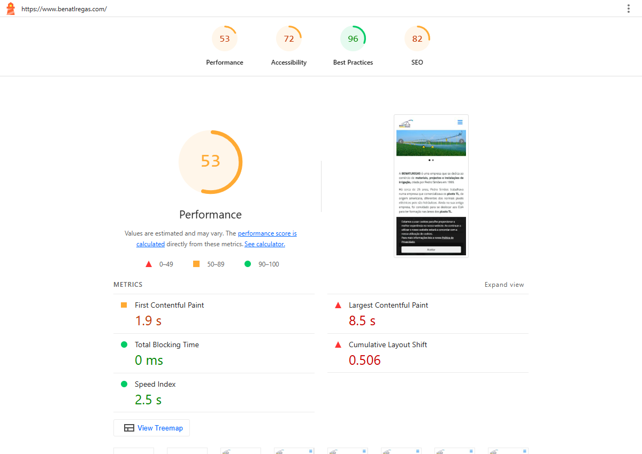Click the 'Speed Index' metric label

click(155, 384)
